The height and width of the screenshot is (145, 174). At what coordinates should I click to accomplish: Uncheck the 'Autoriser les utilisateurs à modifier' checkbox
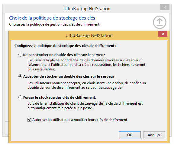(x=29, y=120)
